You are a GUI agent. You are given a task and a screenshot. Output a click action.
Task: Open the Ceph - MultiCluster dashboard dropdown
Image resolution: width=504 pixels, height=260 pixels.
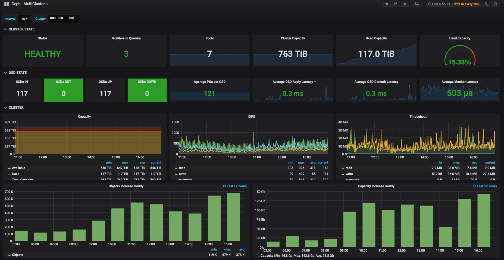point(30,4)
